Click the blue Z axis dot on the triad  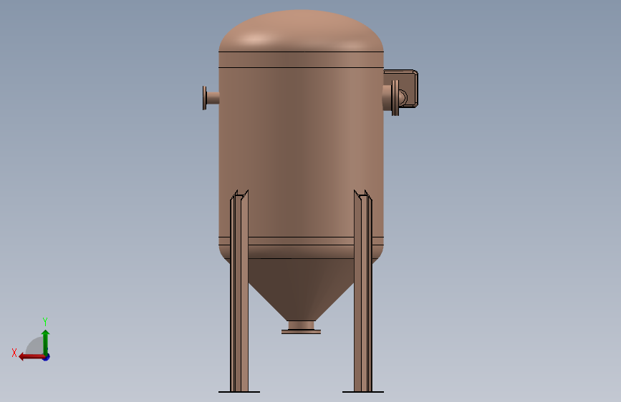[47, 358]
